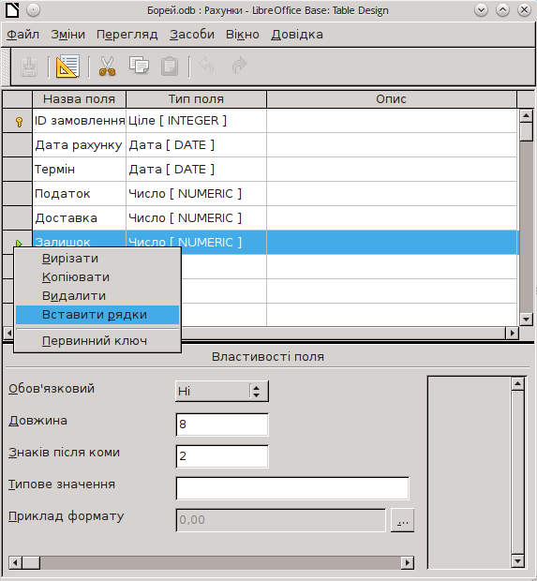This screenshot has width=537, height=581.
Task: Click the format example ellipsis button
Action: pos(402,520)
